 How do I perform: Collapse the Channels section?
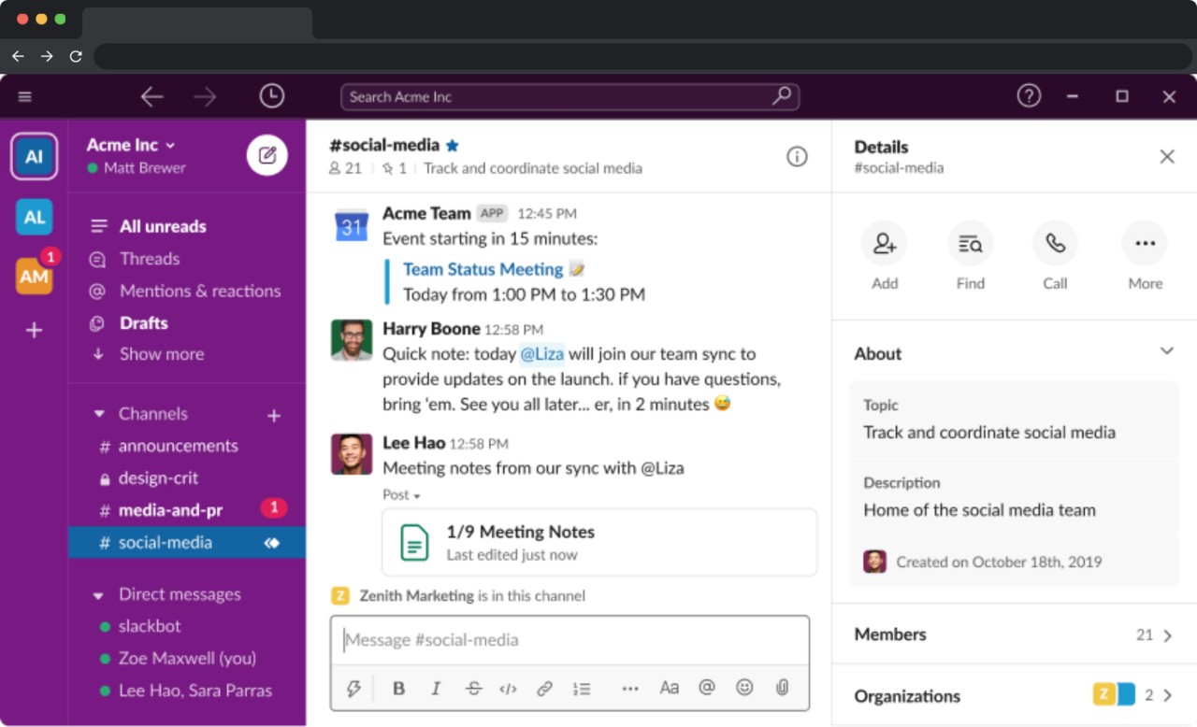pos(99,413)
